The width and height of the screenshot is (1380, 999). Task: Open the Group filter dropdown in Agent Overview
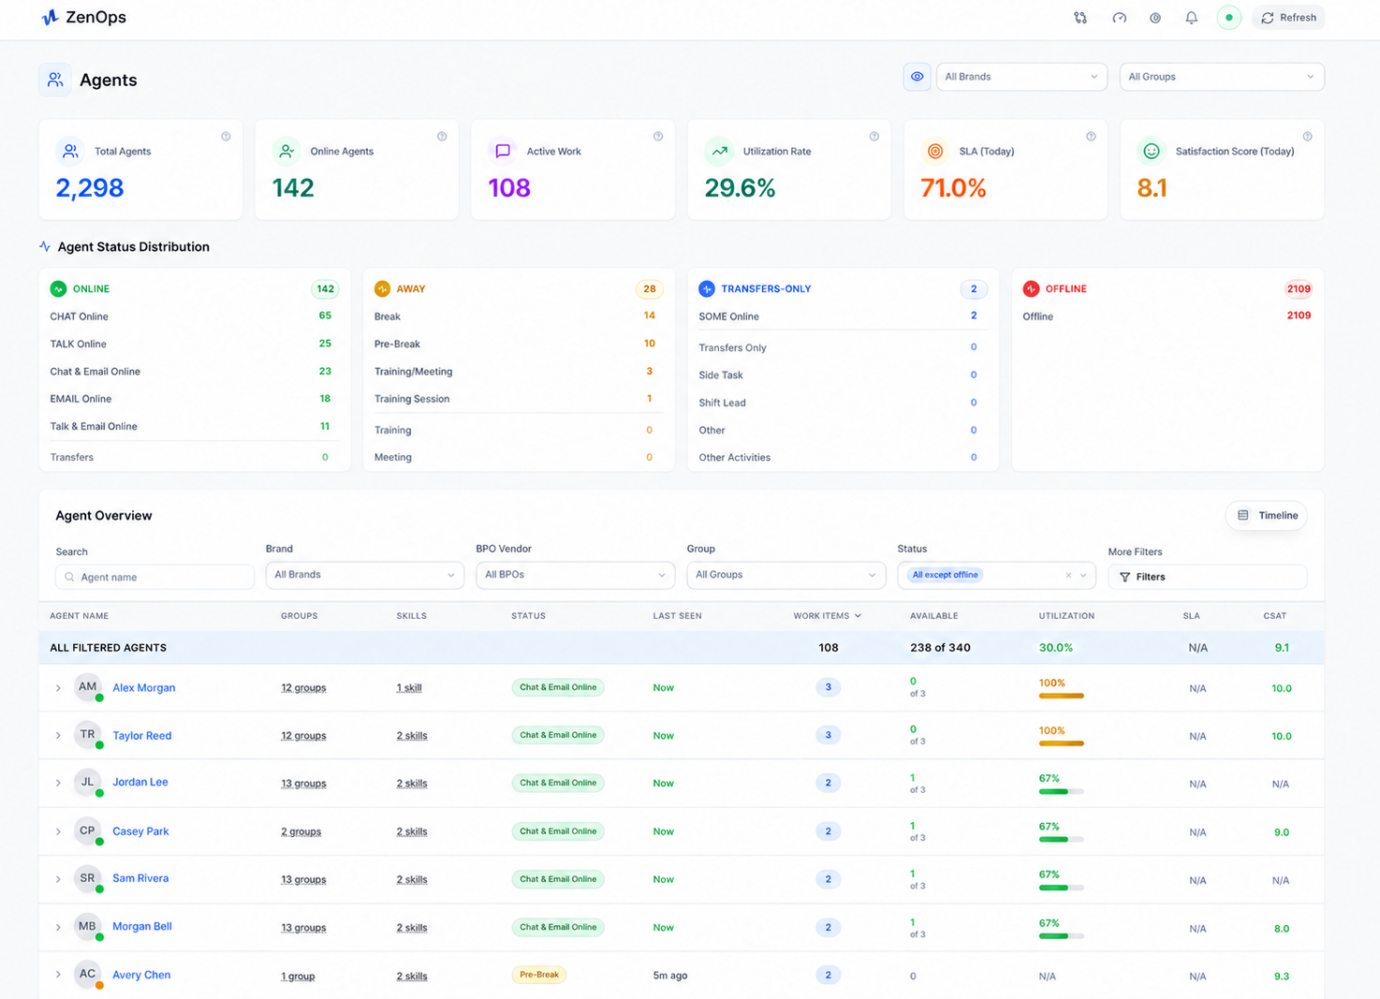(x=785, y=575)
